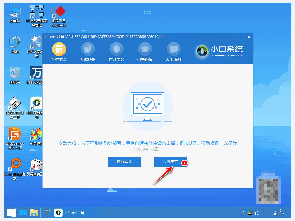
Task: Launch the Everything search shortcut
Action: (15, 165)
